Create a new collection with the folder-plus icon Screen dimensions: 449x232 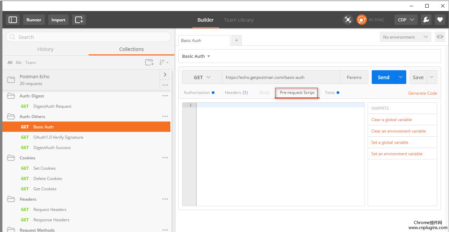pos(149,62)
